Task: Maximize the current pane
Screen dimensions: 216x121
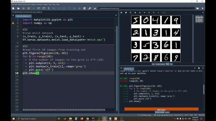Action: click(x=85, y=8)
